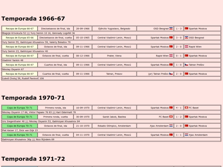Image resolution: width=223 pixels, height=167 pixels.
Task: Click the score 1 - 1
Action: click(x=179, y=135)
